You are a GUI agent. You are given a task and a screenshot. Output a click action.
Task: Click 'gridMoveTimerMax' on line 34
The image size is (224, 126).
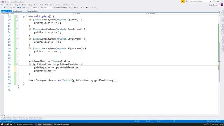tap(68, 64)
